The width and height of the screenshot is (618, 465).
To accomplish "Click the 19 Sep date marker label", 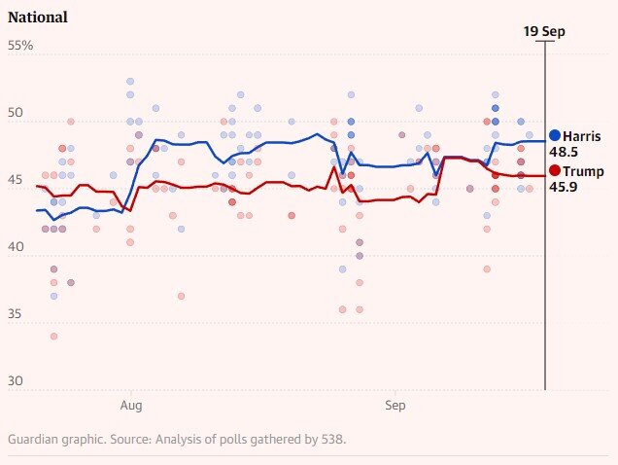I will [x=544, y=31].
